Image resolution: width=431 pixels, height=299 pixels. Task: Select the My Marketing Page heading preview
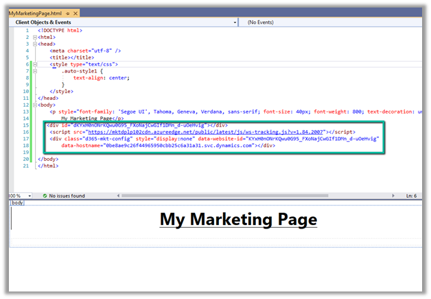[238, 219]
